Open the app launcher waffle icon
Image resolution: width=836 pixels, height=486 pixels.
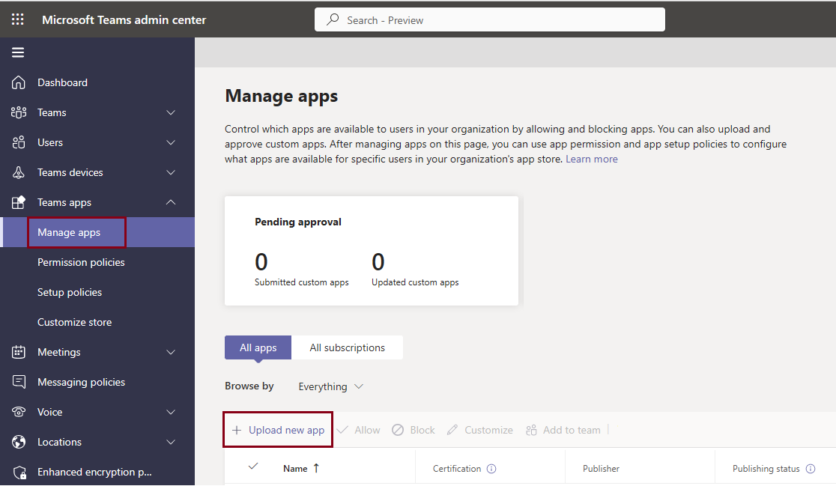coord(18,19)
